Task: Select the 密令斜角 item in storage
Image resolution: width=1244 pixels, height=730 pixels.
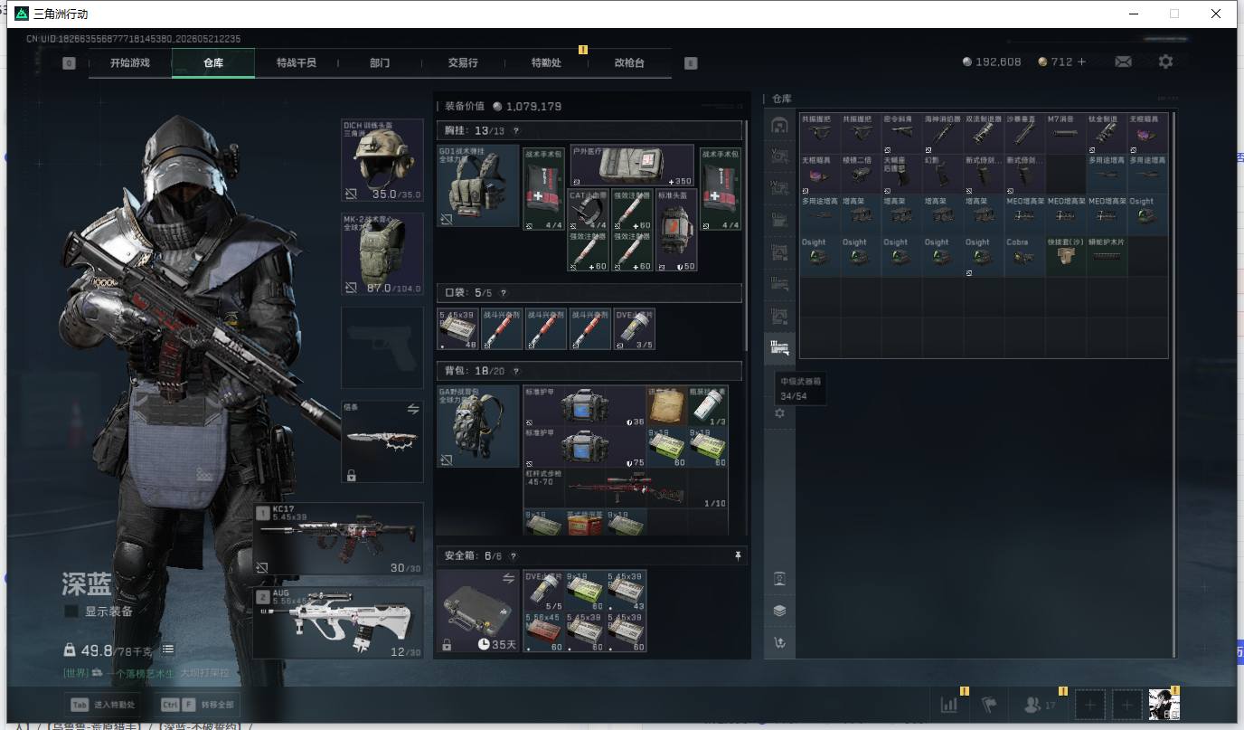Action: 900,132
